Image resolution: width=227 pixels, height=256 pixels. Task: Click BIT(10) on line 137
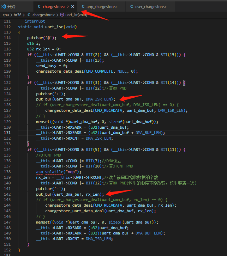(94, 166)
